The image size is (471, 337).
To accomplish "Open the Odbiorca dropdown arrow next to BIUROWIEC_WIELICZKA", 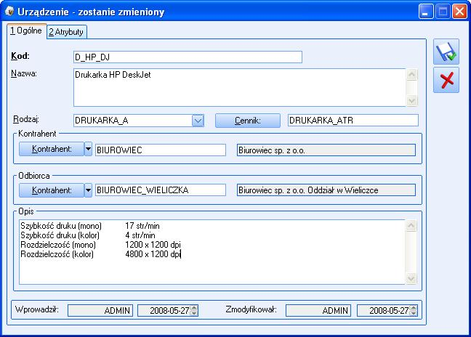I will [88, 190].
